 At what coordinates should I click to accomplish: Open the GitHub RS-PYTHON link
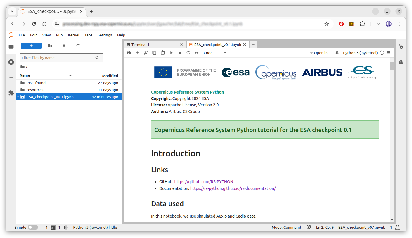pos(204,182)
